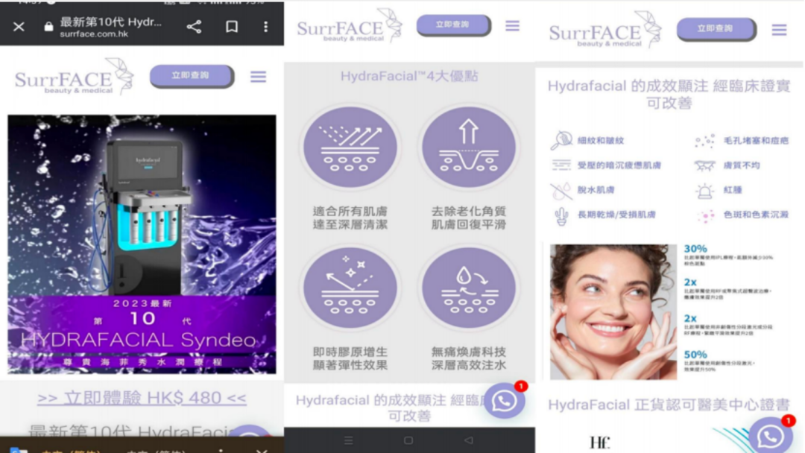This screenshot has height=453, width=805.
Task: Select the 去除老化角質 肌膚回復平滑 caption
Action: pyautogui.click(x=469, y=218)
